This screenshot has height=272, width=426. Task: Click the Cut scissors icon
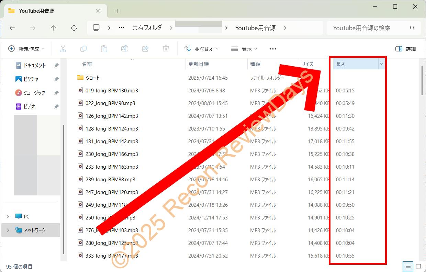click(x=63, y=49)
